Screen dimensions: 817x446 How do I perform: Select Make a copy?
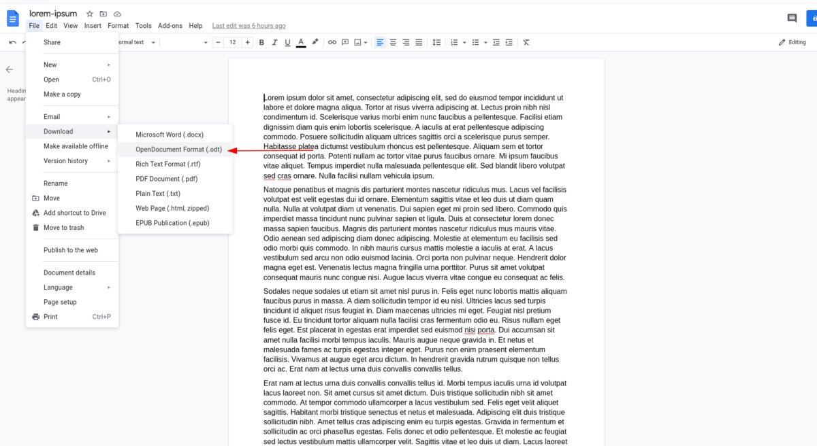[x=72, y=95]
